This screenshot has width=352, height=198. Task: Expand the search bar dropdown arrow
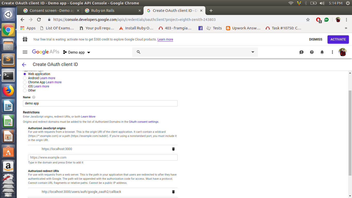click(253, 52)
